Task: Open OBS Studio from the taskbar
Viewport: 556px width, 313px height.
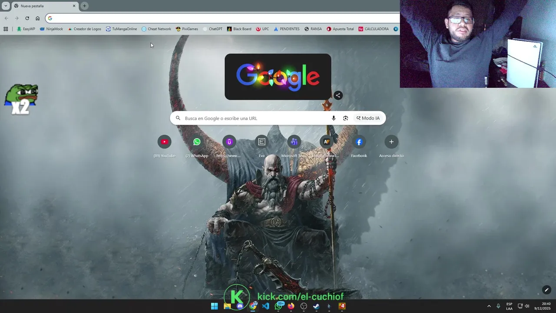Action: (x=304, y=306)
